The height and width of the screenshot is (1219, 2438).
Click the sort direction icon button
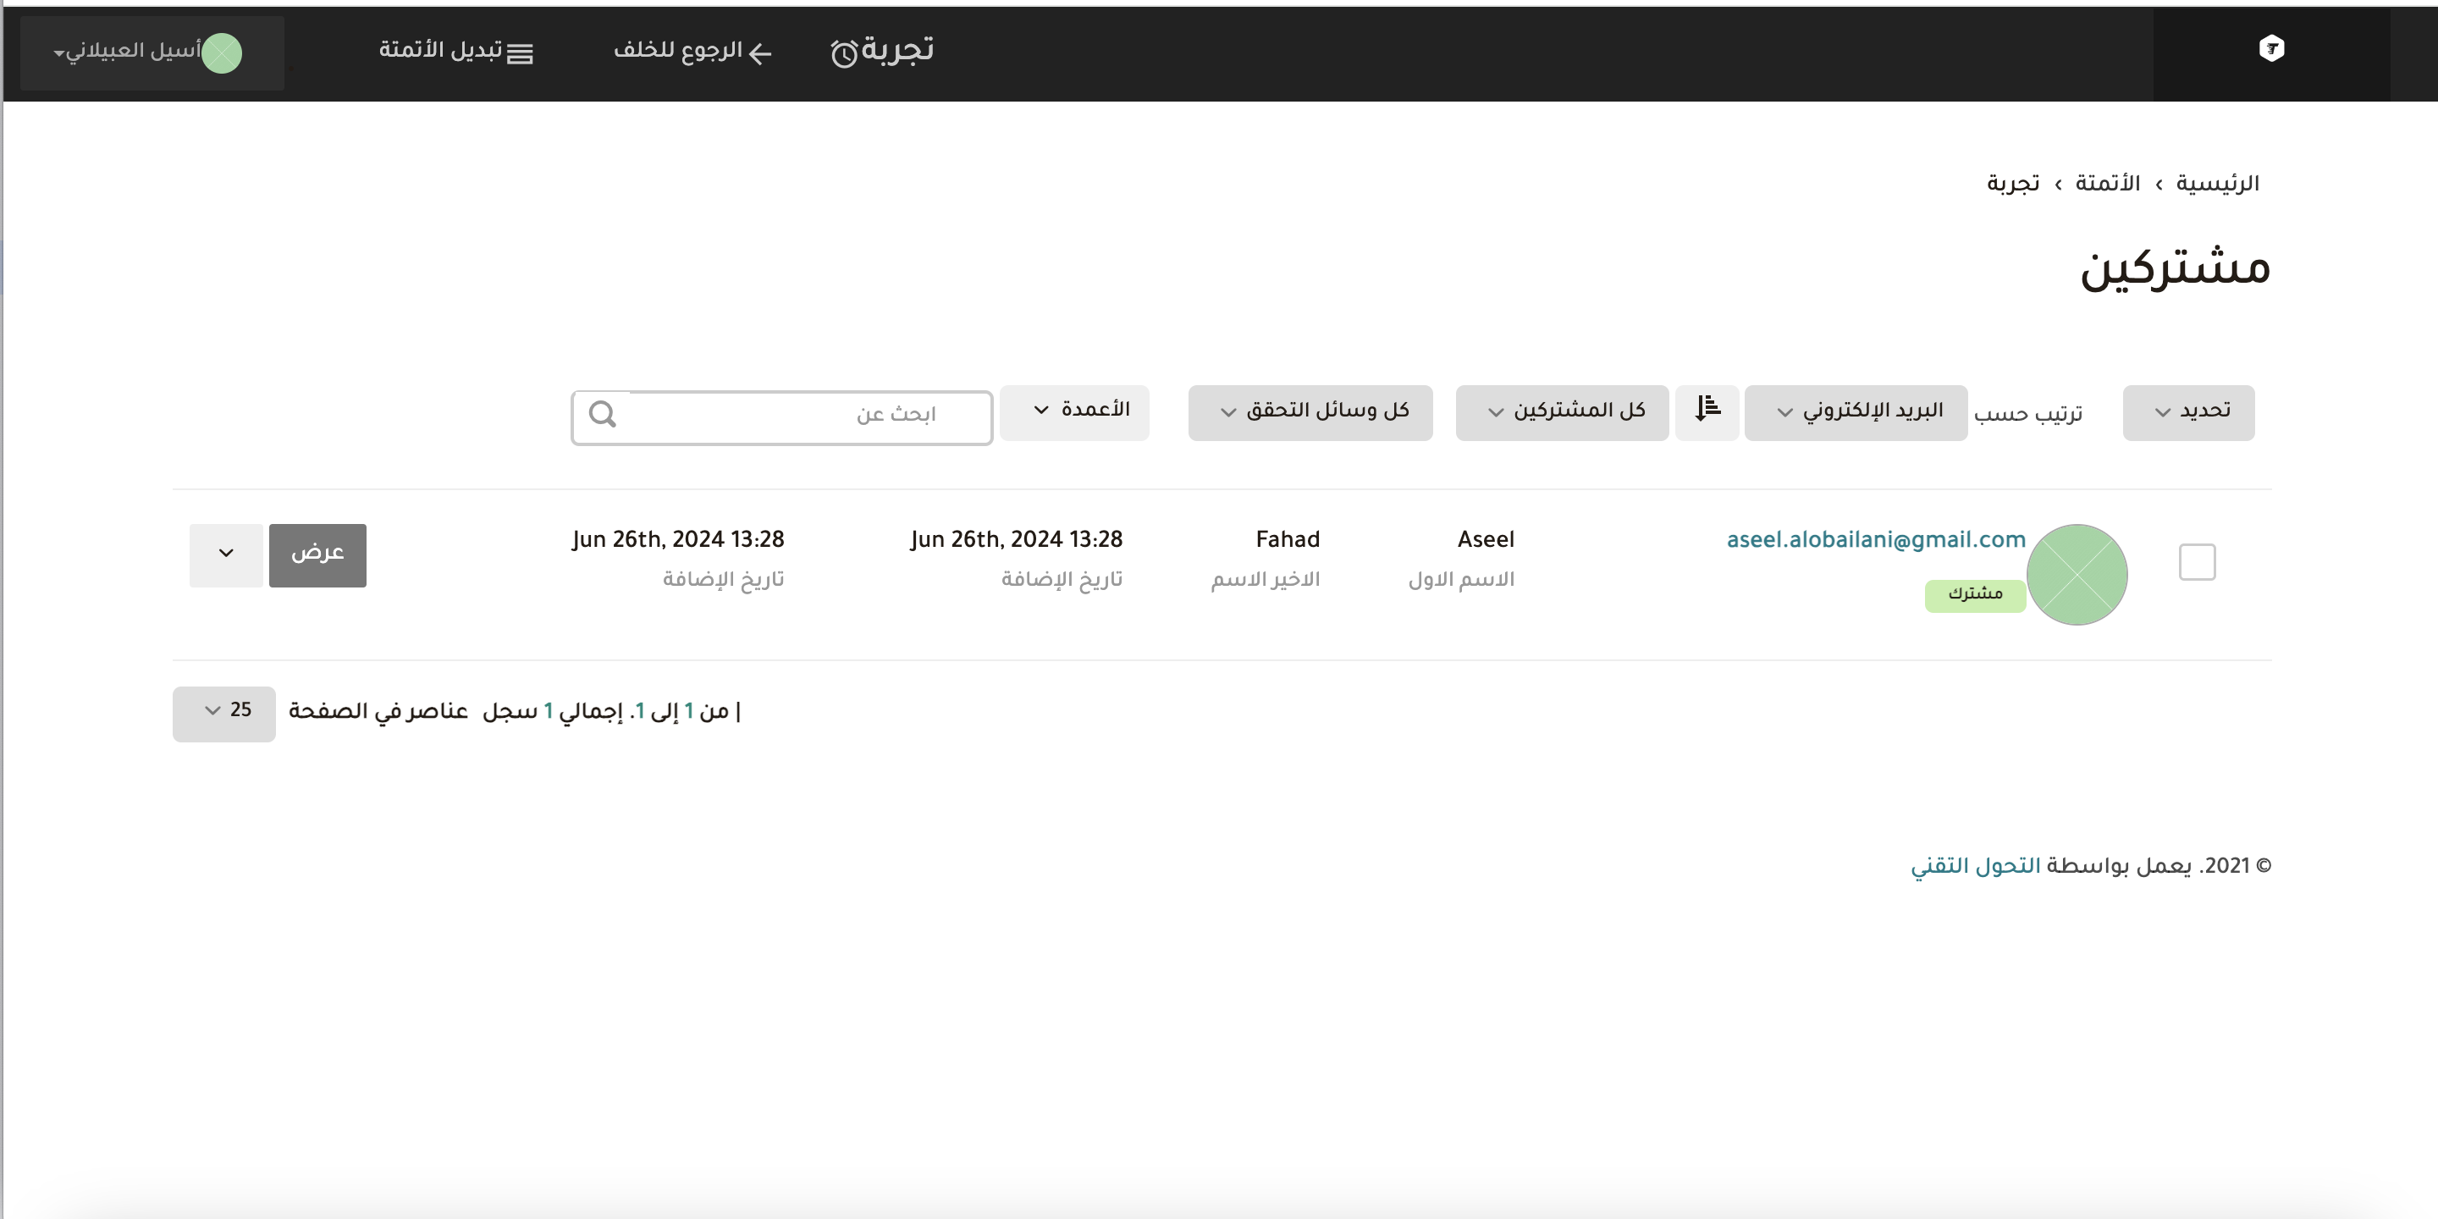coord(1707,411)
